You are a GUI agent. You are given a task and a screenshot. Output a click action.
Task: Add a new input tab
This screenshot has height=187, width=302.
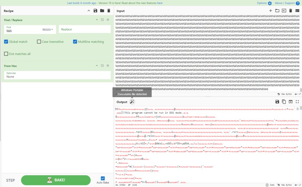click(270, 11)
